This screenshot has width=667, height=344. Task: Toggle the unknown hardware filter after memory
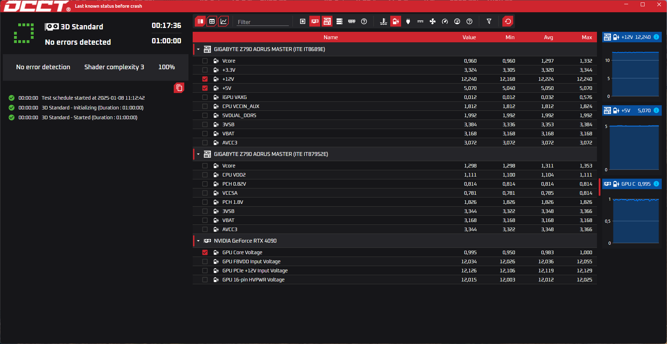[364, 21]
